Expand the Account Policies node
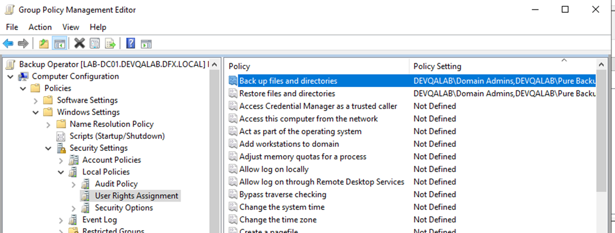Image resolution: width=615 pixels, height=233 pixels. coord(61,160)
